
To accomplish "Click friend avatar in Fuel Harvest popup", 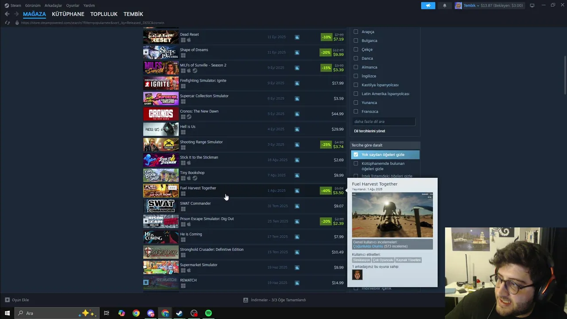I will (357, 275).
